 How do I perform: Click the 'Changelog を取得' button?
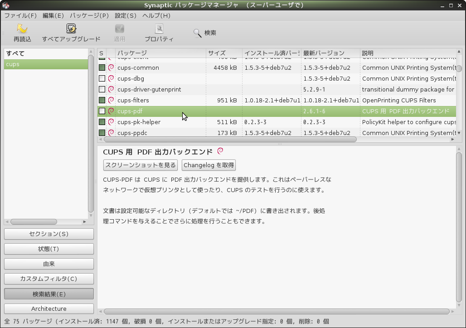(209, 165)
